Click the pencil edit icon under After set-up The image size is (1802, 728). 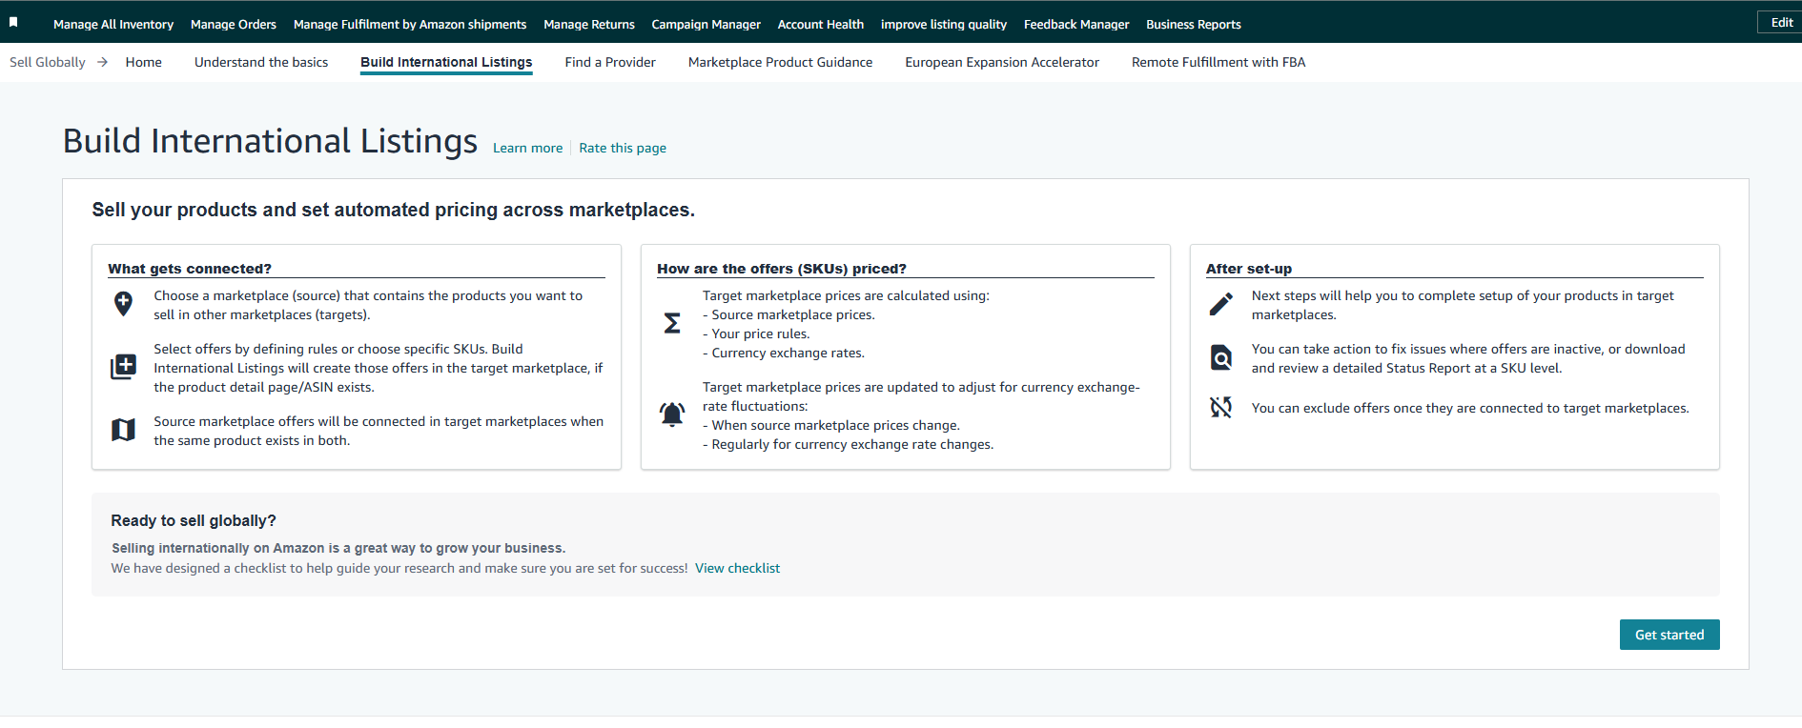point(1221,304)
